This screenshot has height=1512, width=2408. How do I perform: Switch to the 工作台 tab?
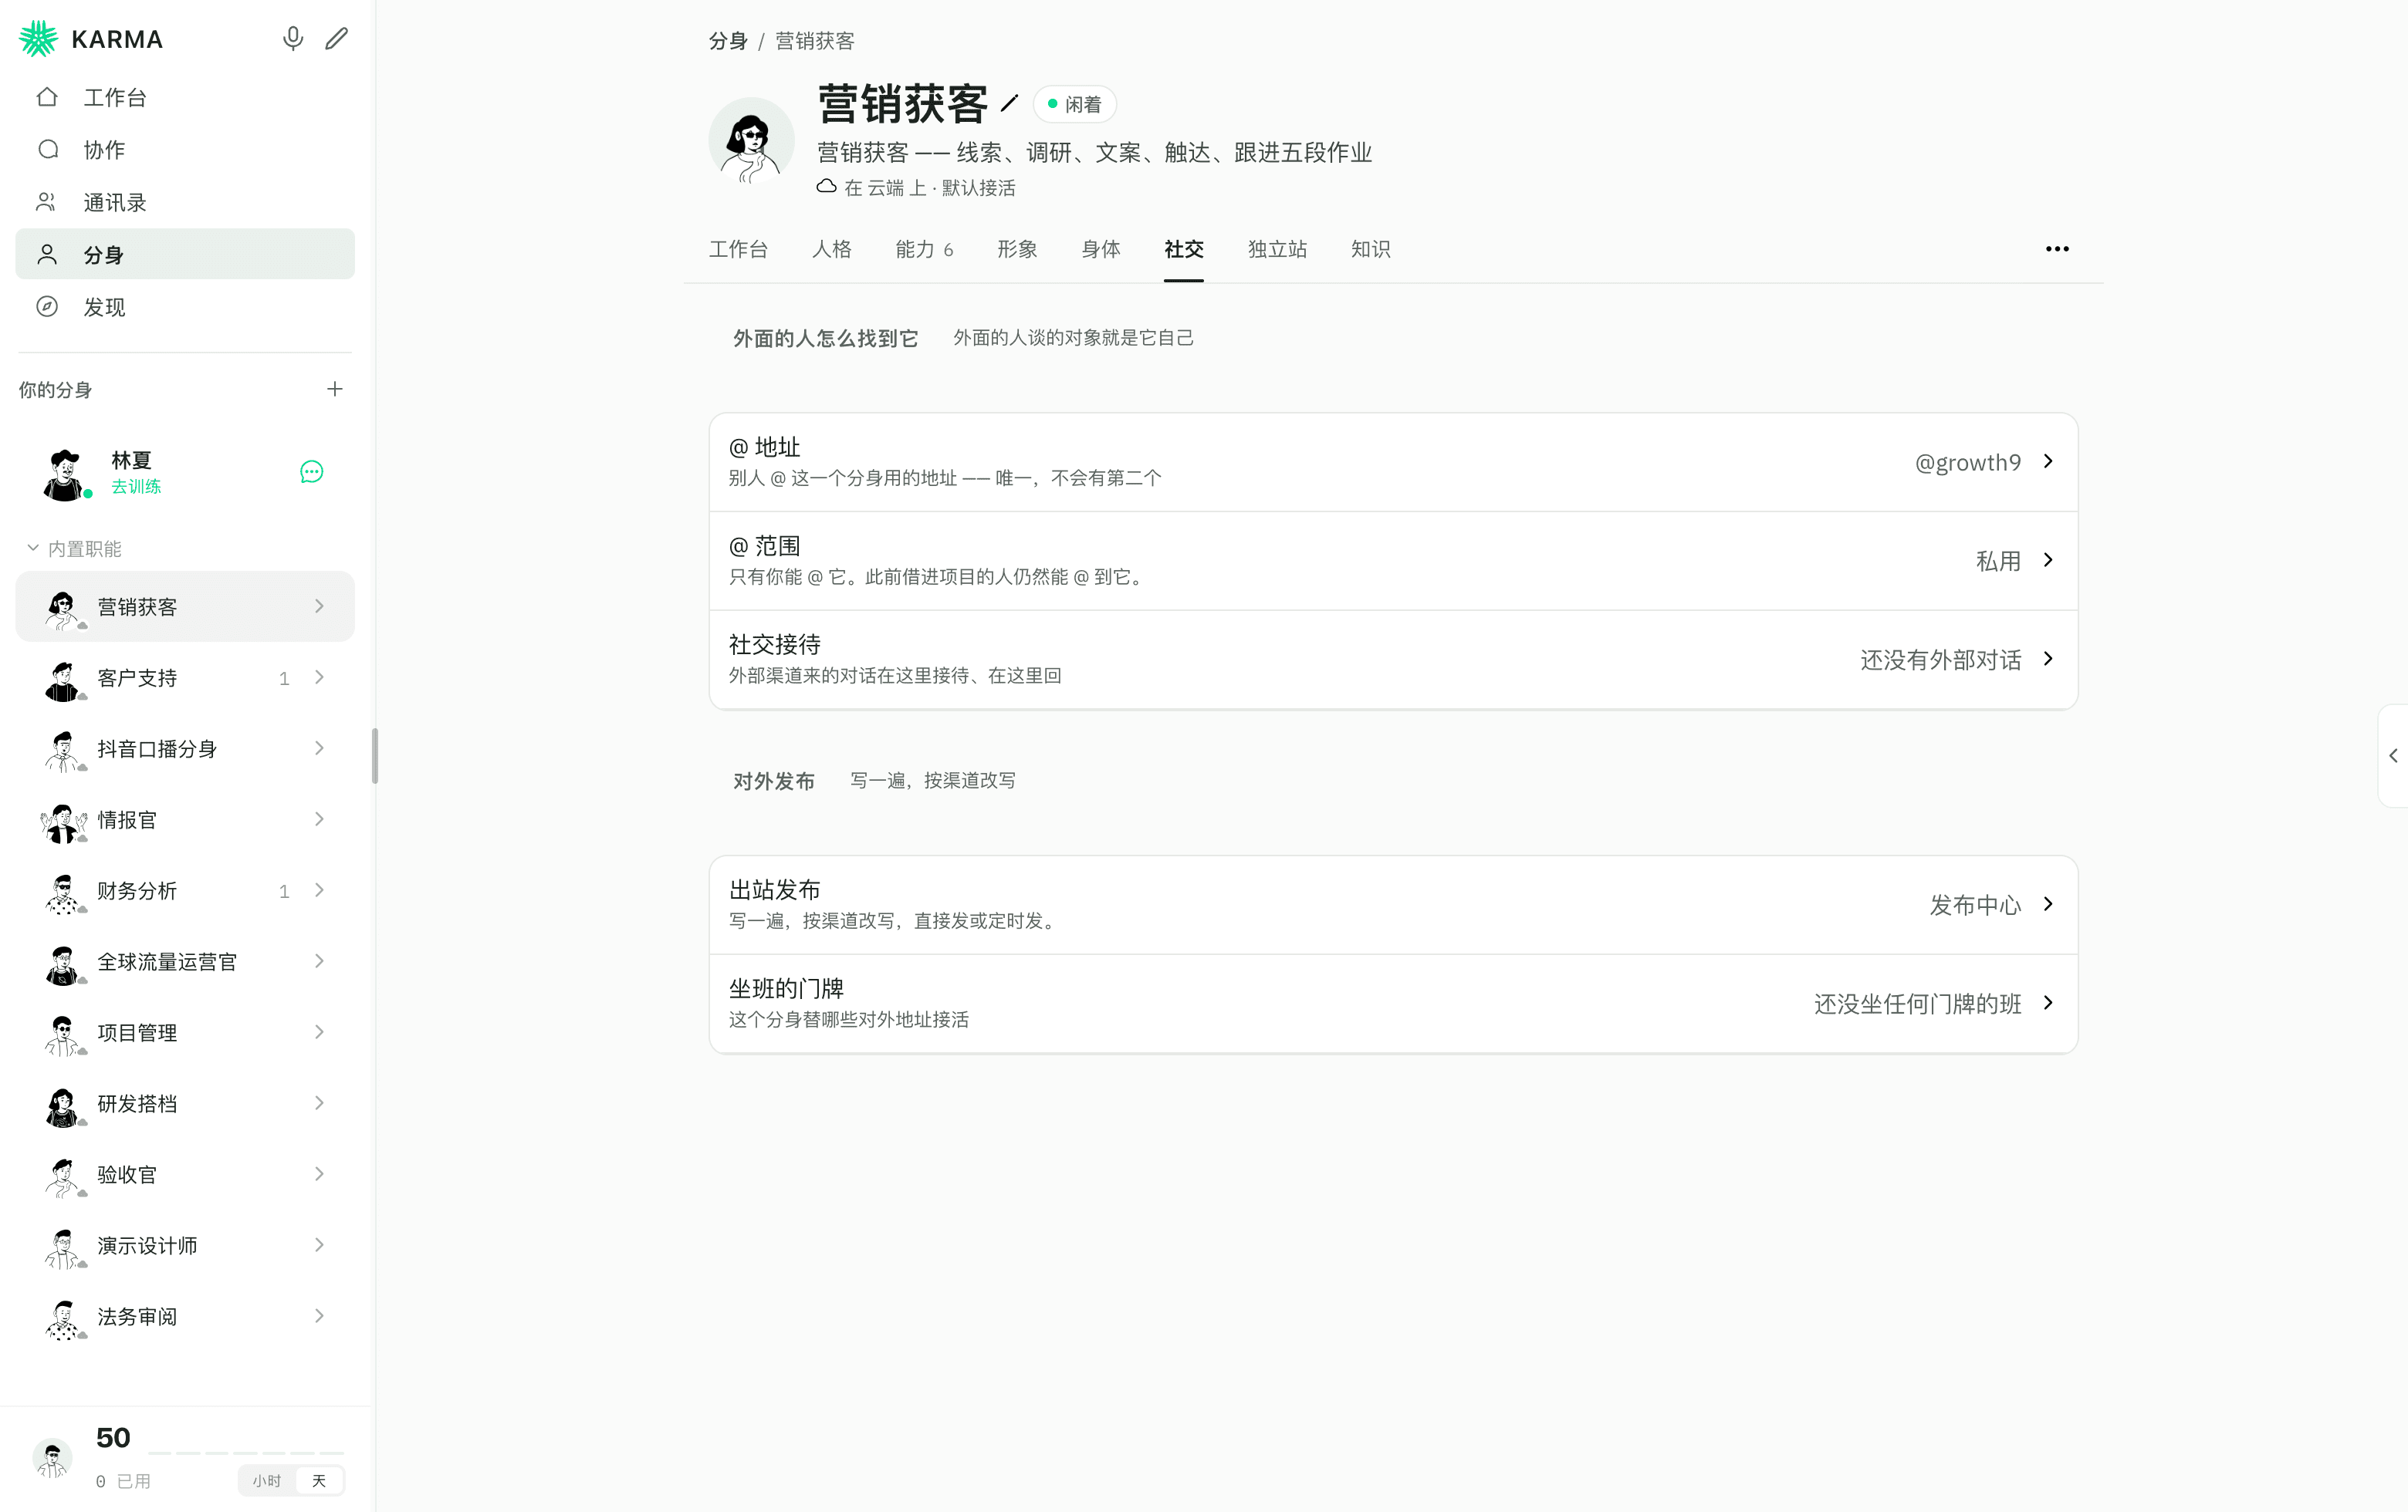point(738,249)
